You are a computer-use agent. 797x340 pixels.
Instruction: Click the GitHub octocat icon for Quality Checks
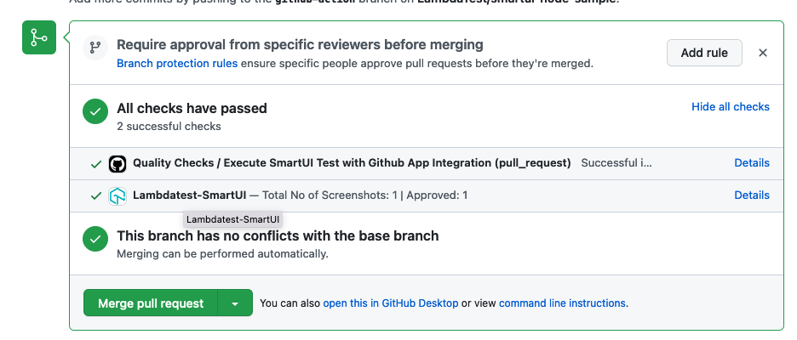click(118, 163)
